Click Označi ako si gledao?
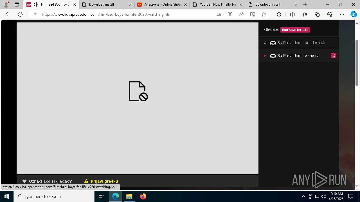This screenshot has height=202, width=360. (x=47, y=181)
